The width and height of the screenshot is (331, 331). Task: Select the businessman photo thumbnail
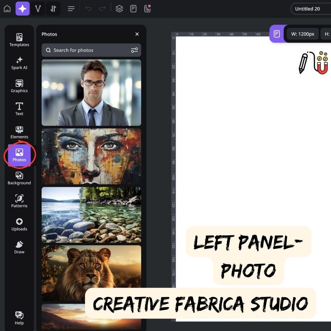(91, 93)
